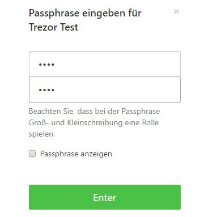Confirm entry by clicking the 'Enter' label
This screenshot has height=217, width=217.
pyautogui.click(x=105, y=198)
